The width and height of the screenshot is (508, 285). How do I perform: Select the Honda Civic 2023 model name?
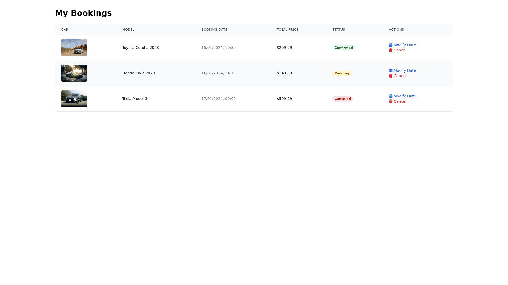pos(138,73)
